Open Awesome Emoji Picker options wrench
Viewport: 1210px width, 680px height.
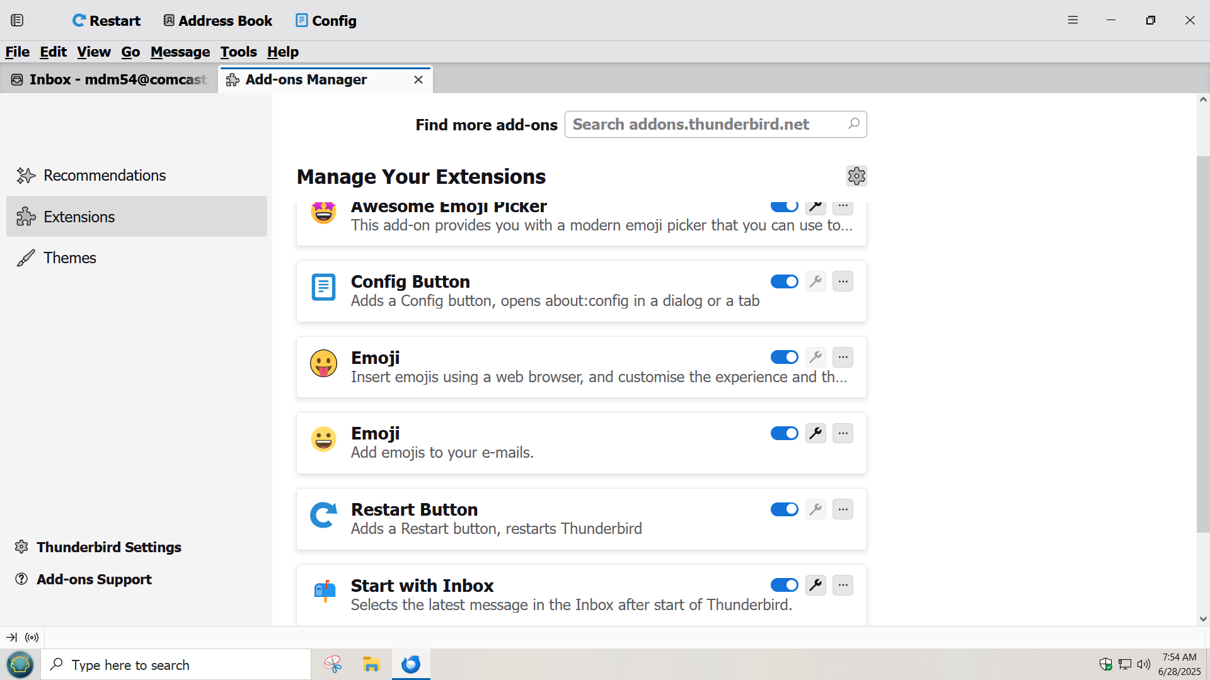[815, 207]
